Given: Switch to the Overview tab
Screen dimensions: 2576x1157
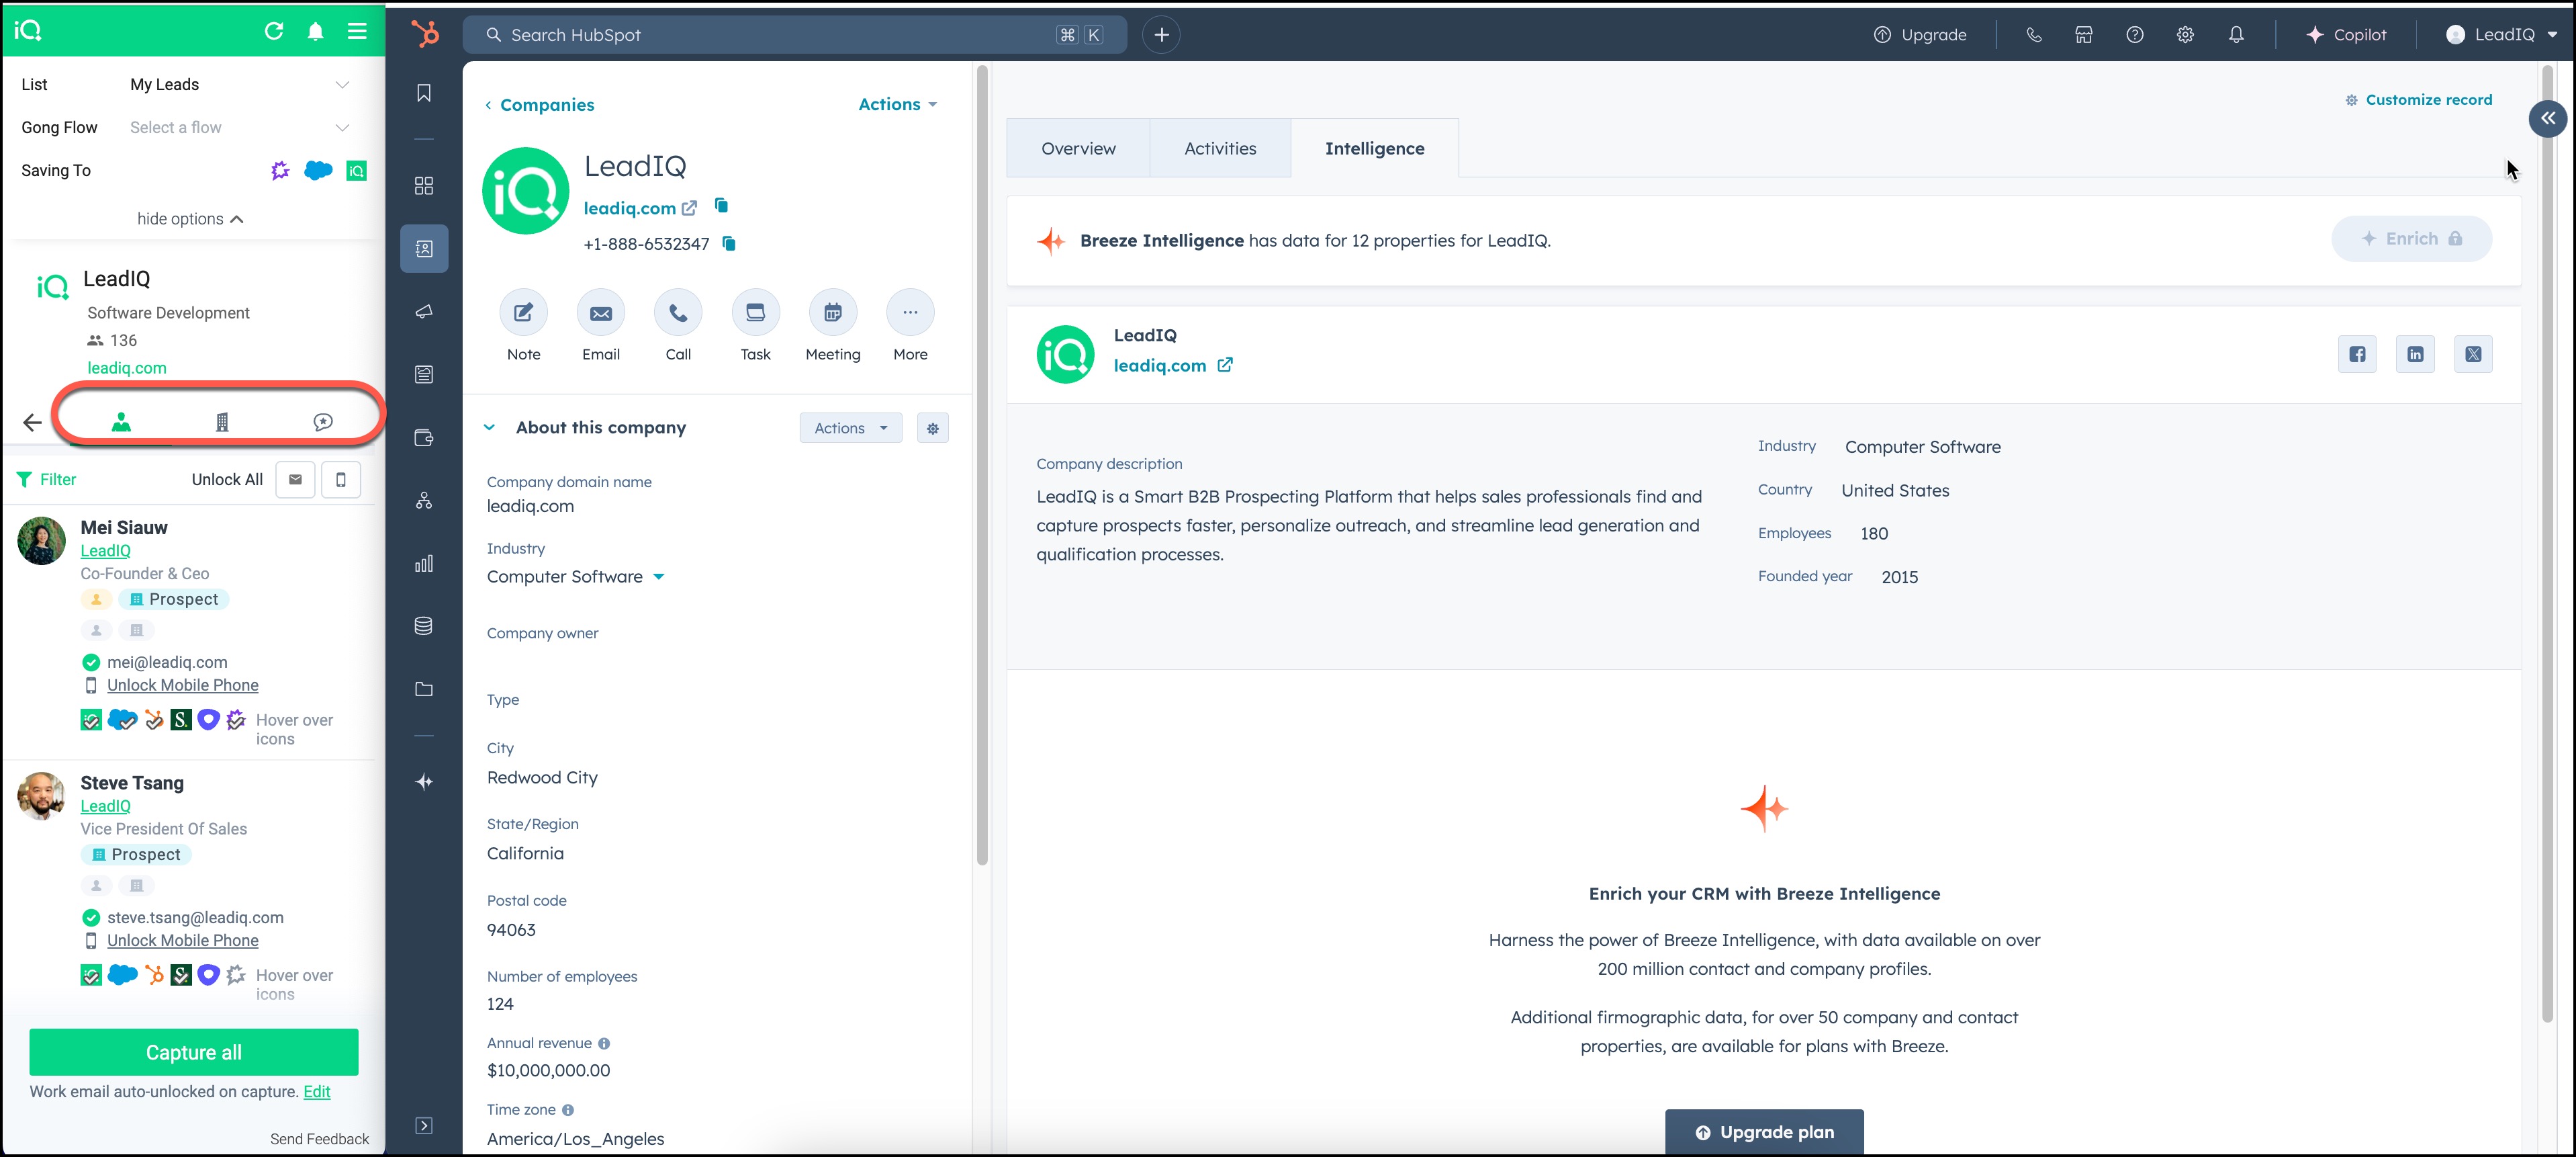Looking at the screenshot, I should [1078, 149].
